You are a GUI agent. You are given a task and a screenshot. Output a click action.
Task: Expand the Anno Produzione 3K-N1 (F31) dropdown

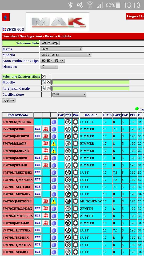pos(53,61)
